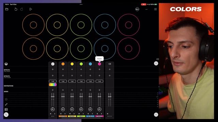This screenshot has height=122, width=218.
Task: Click the microphone channel balance knob
Action: click(53, 109)
